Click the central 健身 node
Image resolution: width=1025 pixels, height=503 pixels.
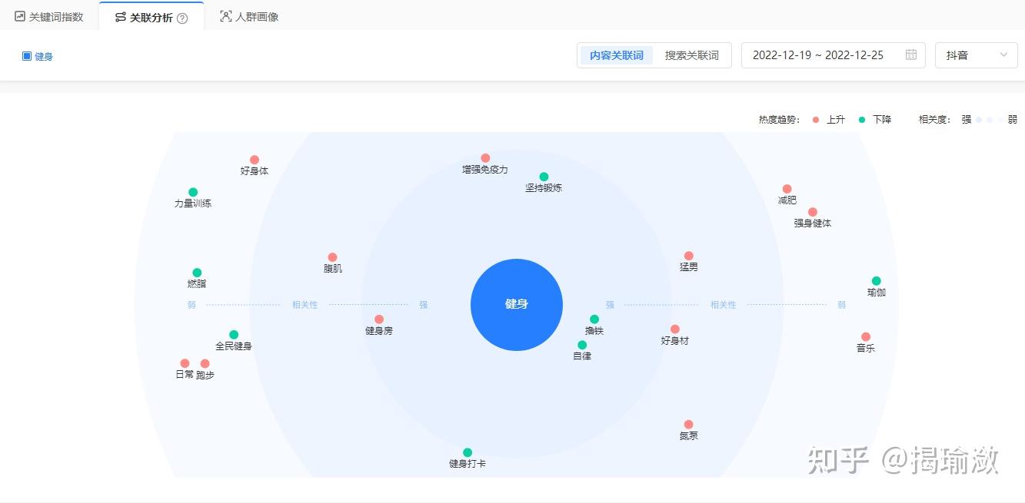(517, 304)
